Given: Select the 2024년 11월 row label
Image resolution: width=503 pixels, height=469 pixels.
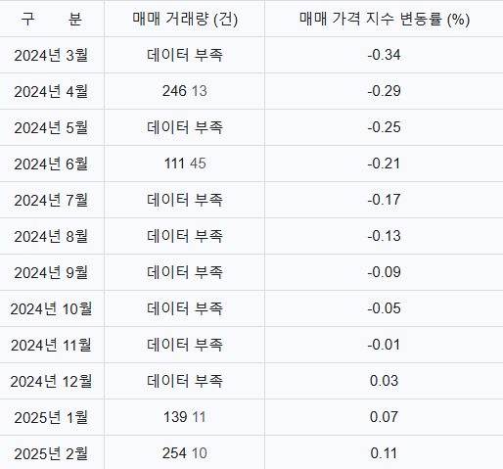Looking at the screenshot, I should [x=51, y=345].
